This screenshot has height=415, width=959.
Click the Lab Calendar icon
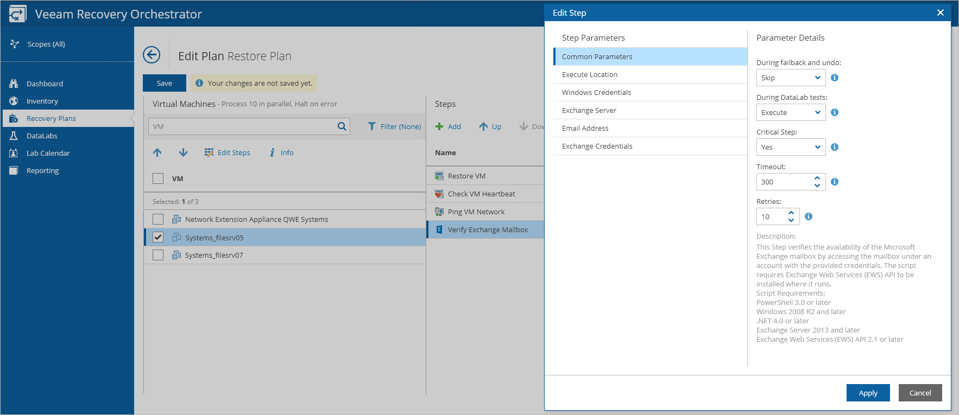14,153
